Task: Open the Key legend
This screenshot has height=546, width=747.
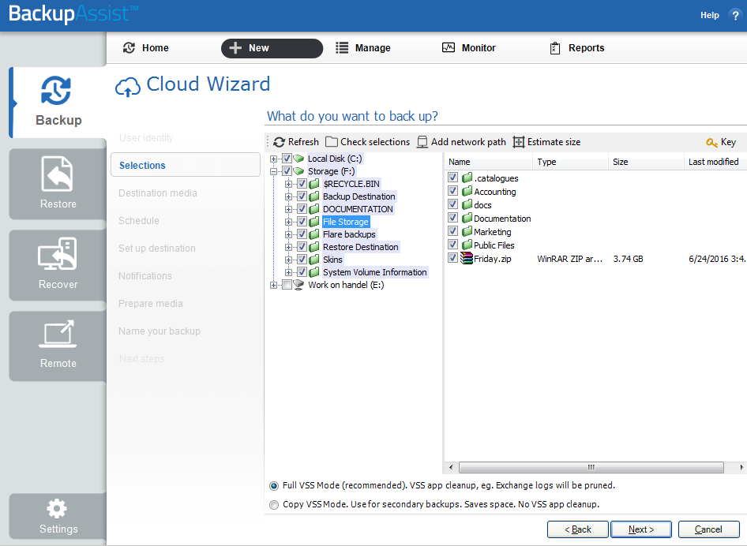Action: click(x=721, y=142)
